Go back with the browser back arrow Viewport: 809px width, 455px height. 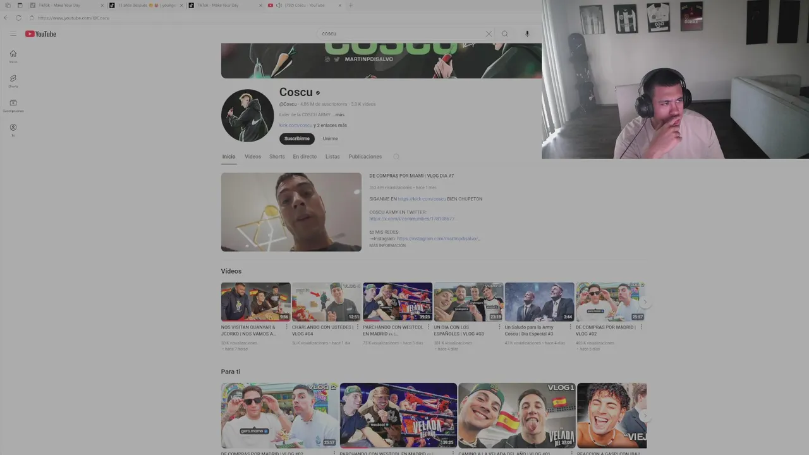click(x=6, y=18)
